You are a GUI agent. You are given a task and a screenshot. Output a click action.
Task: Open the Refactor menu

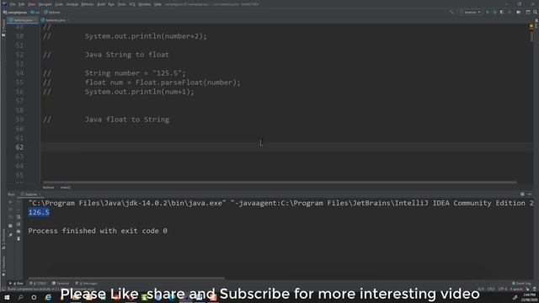88,4
